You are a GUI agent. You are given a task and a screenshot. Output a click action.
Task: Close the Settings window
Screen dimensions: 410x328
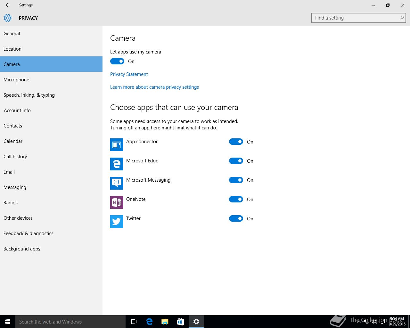403,5
